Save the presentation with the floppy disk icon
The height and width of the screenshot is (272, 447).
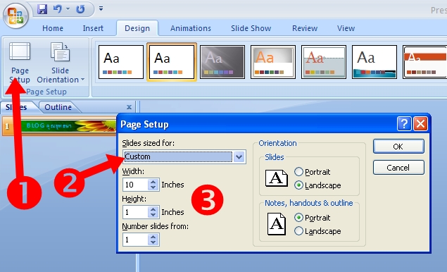click(42, 9)
